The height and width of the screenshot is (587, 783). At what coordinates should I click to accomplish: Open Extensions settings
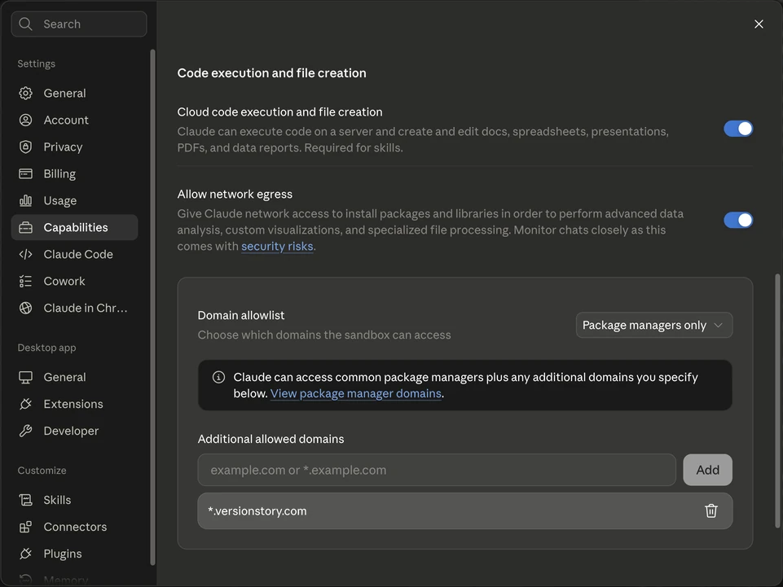[x=74, y=405]
